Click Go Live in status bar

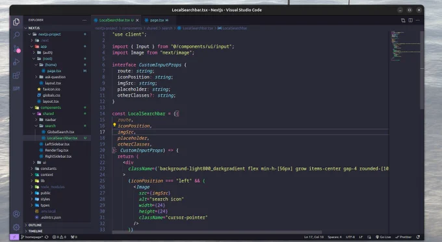click(x=383, y=237)
